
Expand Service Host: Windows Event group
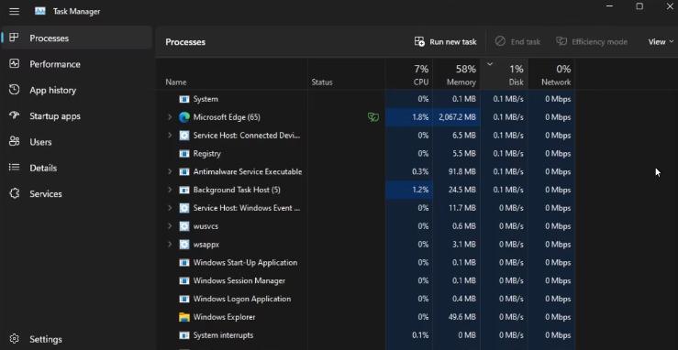pyautogui.click(x=170, y=208)
